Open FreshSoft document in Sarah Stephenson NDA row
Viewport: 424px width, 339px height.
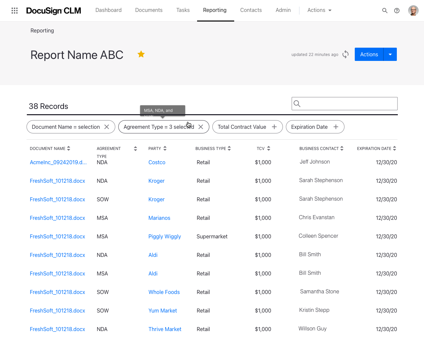click(57, 181)
